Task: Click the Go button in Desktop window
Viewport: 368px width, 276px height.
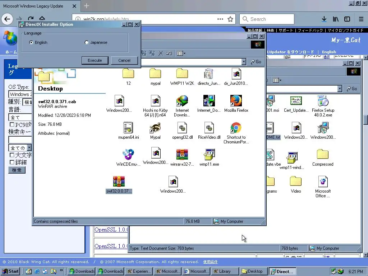Action: [256, 62]
